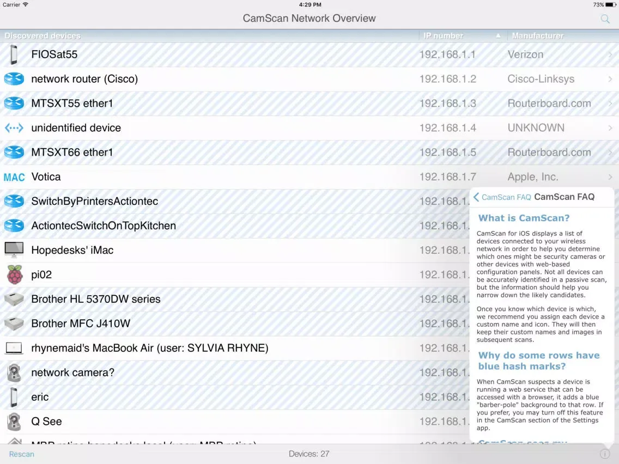Tap the printer icon for Brother HL 5370DW
This screenshot has width=619, height=464.
[14, 300]
